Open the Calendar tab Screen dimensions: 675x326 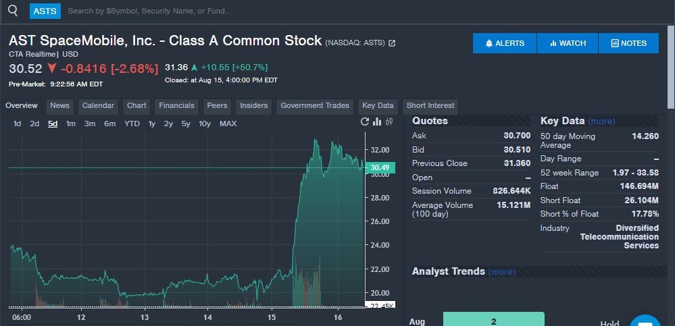point(98,106)
